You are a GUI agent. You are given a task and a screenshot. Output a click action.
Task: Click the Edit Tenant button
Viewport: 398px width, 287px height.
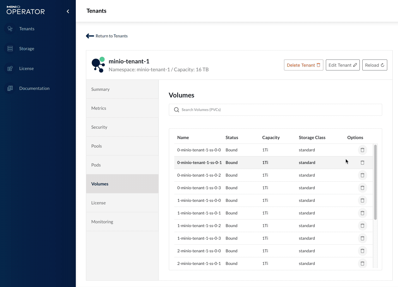343,65
